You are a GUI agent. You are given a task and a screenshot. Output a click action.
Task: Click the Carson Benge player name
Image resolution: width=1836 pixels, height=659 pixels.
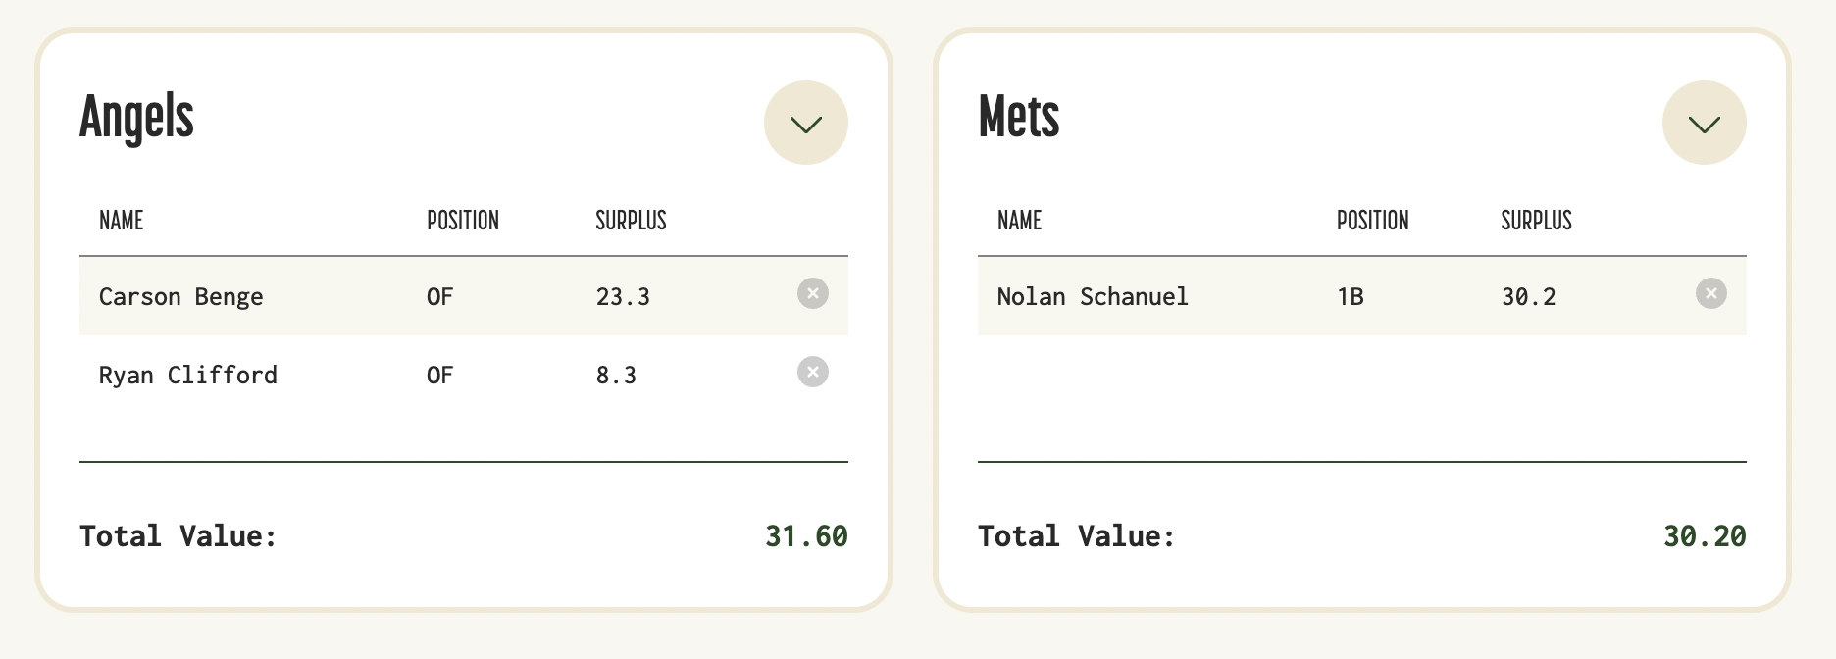tap(180, 296)
